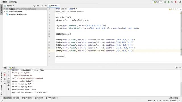
Task: Open Search Everywhere magnifier
Action: pyautogui.click(x=180, y=2)
